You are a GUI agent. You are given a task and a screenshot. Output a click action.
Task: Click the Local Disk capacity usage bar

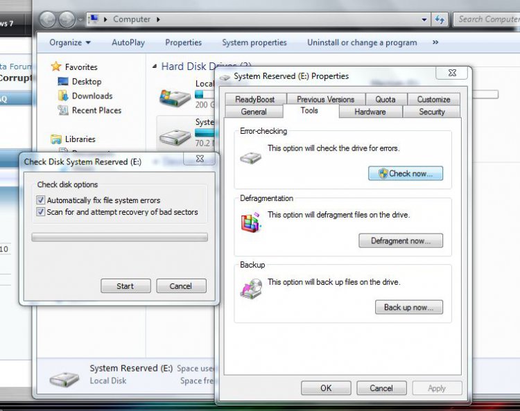coord(205,94)
